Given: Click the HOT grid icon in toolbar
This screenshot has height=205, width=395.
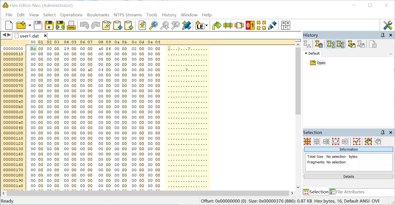Looking at the screenshot, I should point(286,25).
